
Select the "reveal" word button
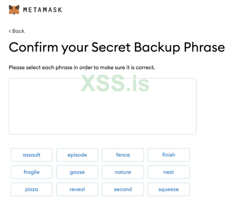point(77,189)
